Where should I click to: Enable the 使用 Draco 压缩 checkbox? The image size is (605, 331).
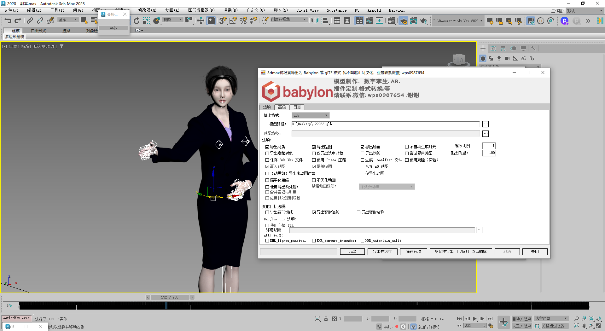[314, 160]
